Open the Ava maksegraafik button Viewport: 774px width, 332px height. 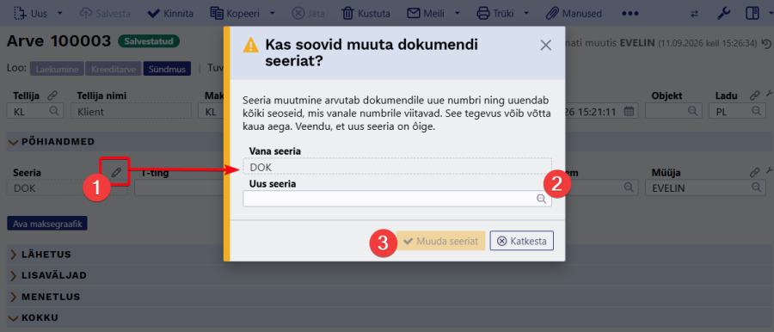pos(47,224)
